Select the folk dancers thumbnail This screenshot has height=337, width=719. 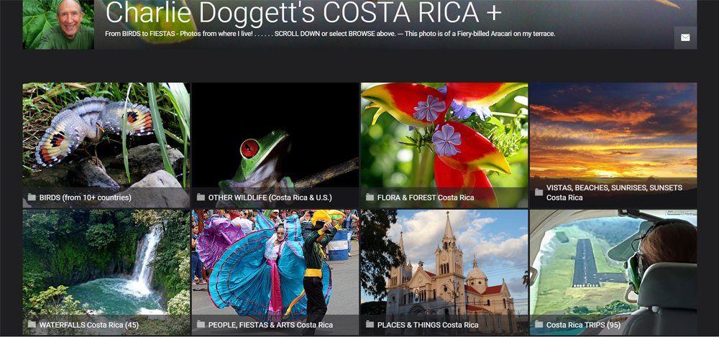(x=275, y=272)
